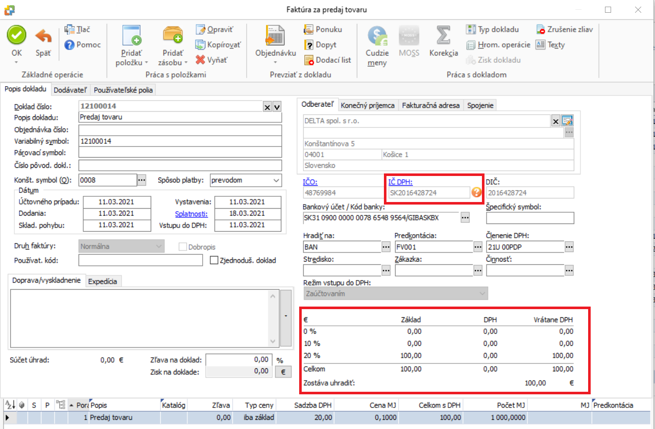The height and width of the screenshot is (429, 655).
Task: Toggle the Dobropis checkbox
Action: 183,246
